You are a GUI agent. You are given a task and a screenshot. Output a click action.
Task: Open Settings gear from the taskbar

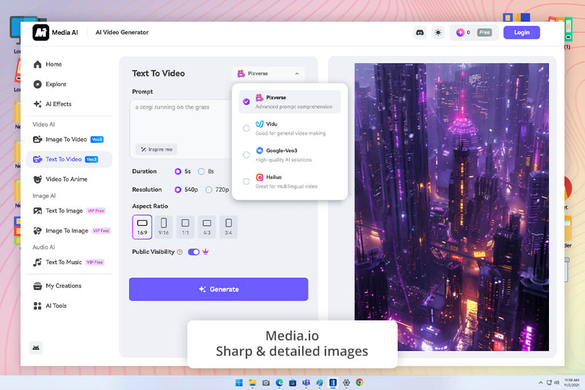coord(346,383)
